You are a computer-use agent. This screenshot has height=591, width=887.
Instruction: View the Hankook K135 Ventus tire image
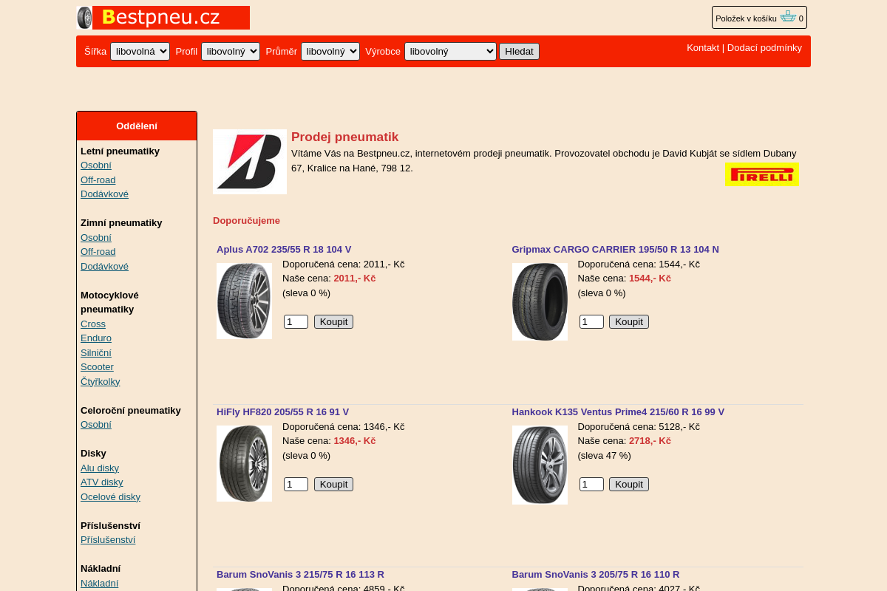coord(540,465)
